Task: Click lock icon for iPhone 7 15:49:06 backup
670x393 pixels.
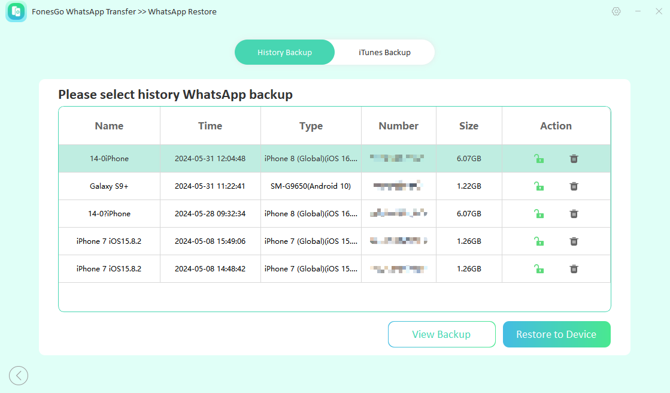Action: tap(539, 241)
